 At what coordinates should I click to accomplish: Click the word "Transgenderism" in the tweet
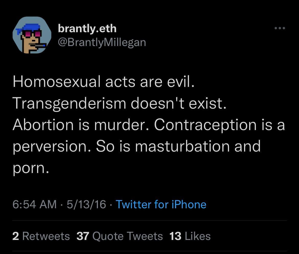coord(69,103)
